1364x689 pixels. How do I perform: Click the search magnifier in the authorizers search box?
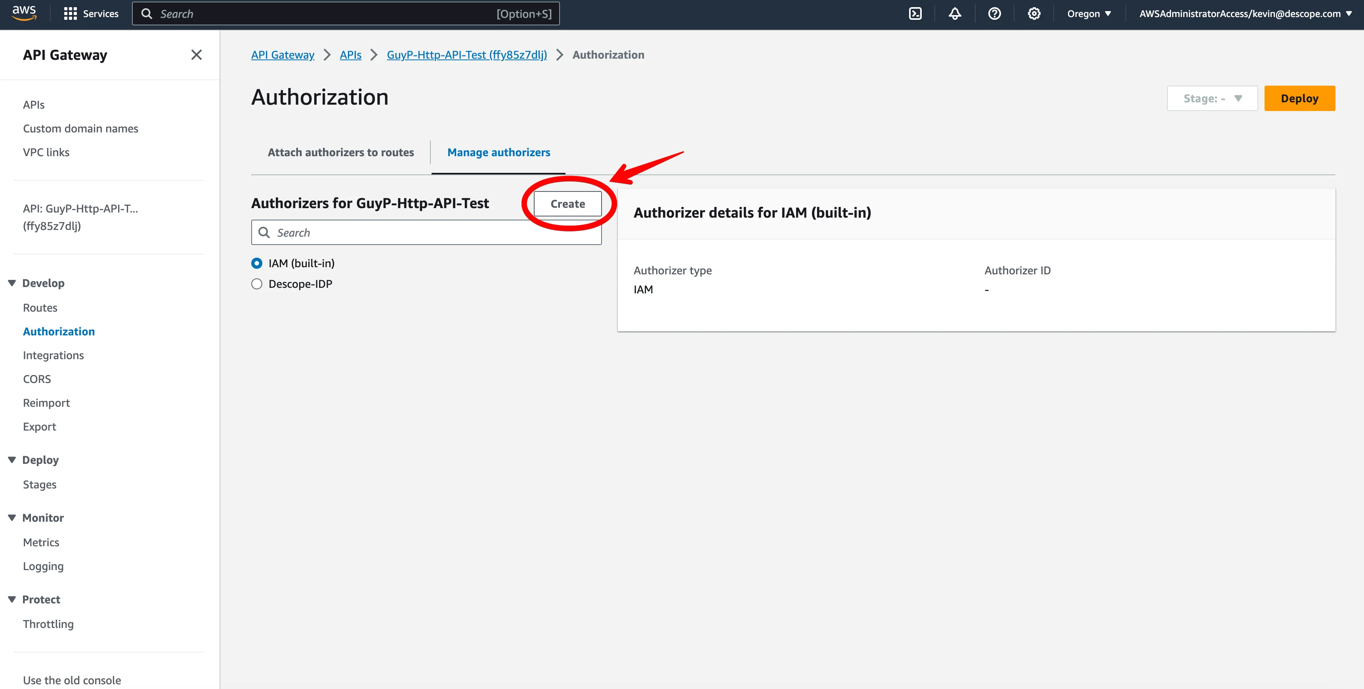pos(265,232)
